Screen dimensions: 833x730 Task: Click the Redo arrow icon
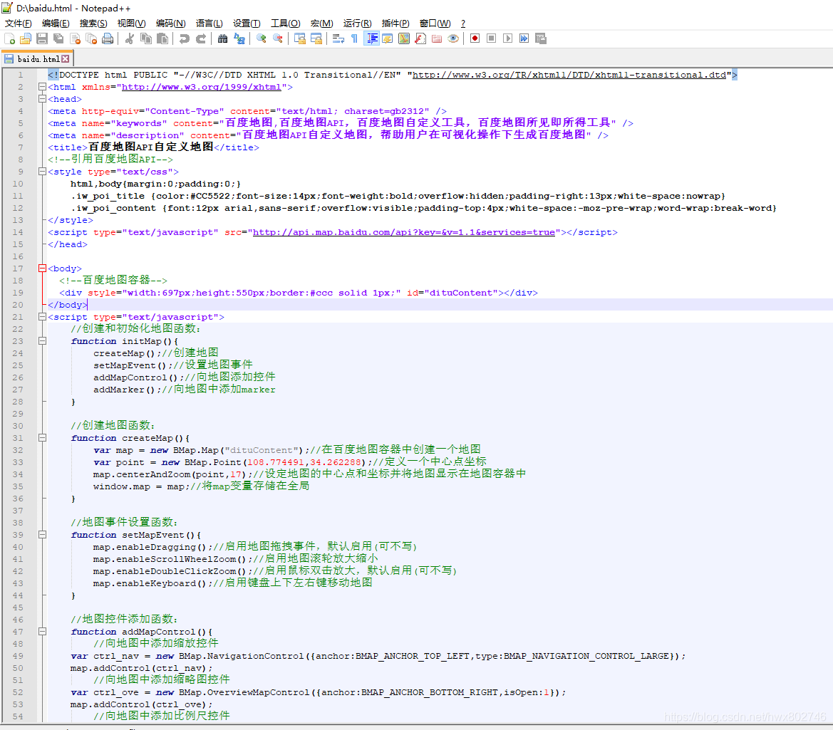(x=201, y=38)
